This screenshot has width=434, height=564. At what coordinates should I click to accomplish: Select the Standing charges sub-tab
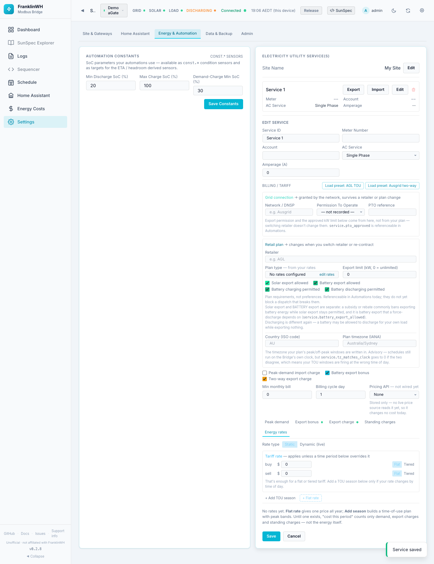tap(380, 422)
